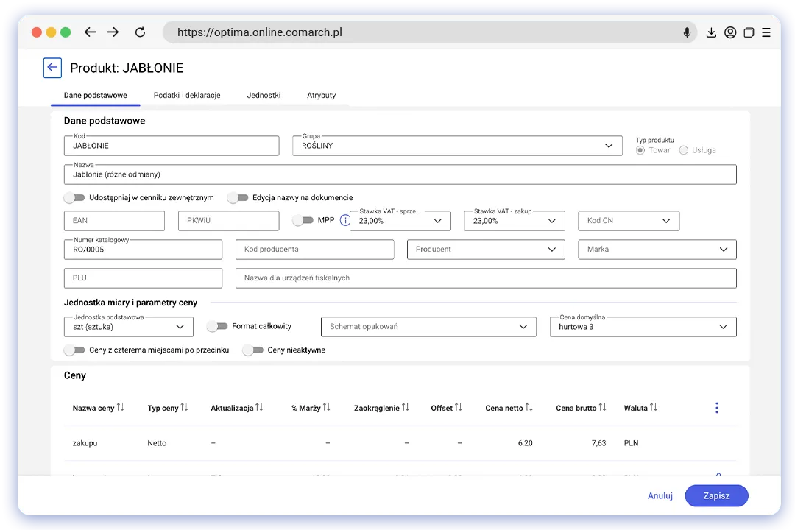Open Stawka VAT - zakup dropdown
The image size is (795, 530).
(551, 221)
